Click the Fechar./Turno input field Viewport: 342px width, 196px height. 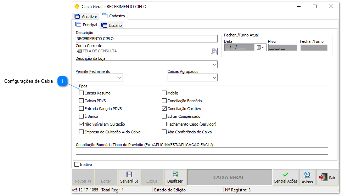coord(314,47)
